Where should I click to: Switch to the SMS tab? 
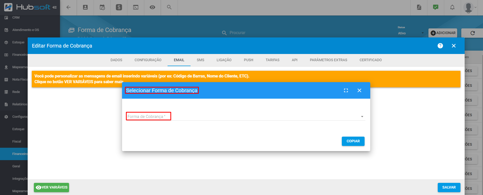click(200, 60)
